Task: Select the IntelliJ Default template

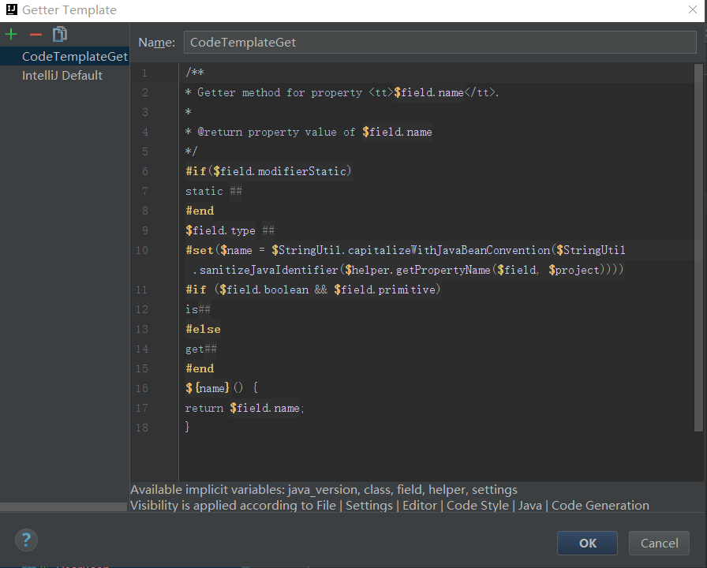Action: pos(62,76)
